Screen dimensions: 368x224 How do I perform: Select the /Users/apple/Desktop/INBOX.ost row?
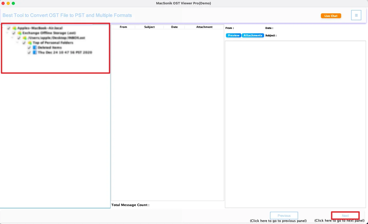click(56, 38)
